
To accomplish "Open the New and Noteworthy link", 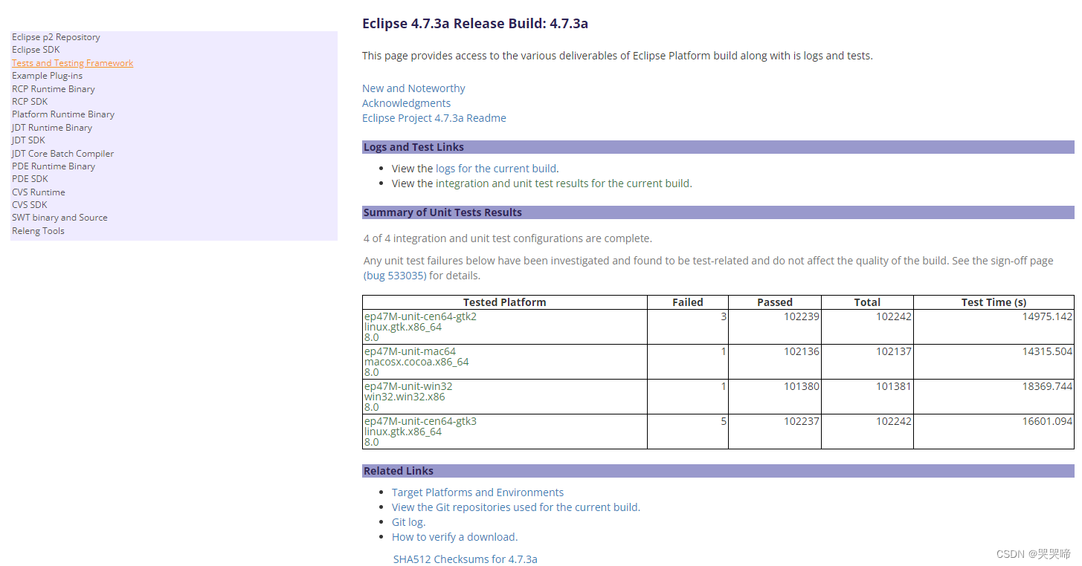I will (413, 88).
